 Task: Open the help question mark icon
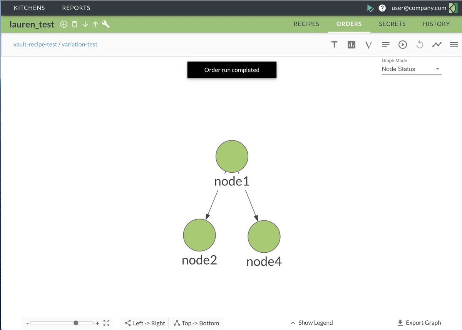[382, 8]
